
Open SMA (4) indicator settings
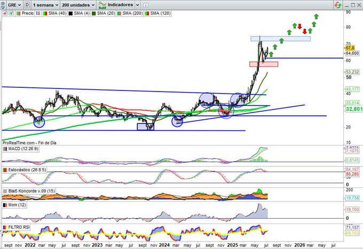(x=82, y=13)
